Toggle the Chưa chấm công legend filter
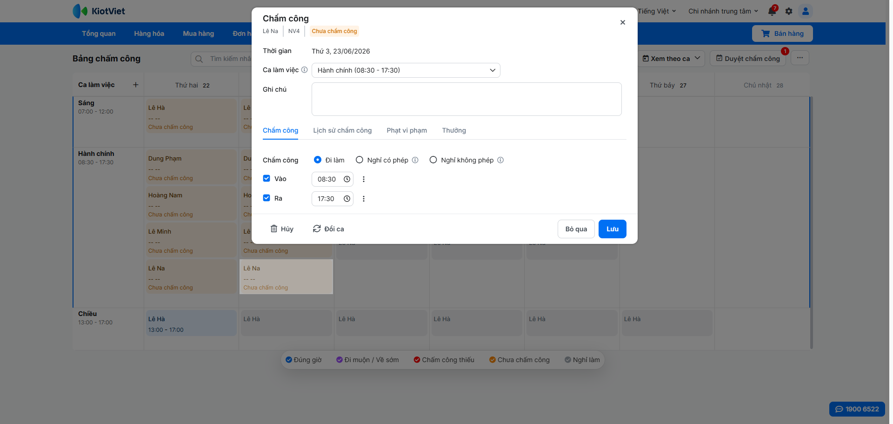 520,360
